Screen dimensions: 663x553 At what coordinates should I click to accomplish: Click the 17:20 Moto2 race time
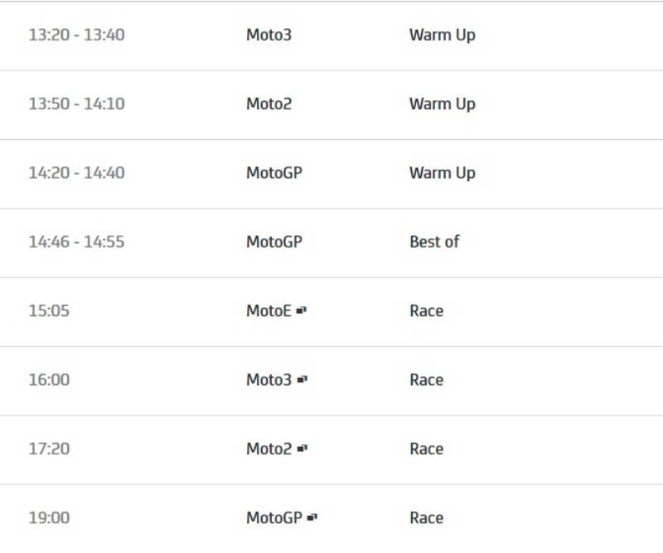[x=49, y=449]
